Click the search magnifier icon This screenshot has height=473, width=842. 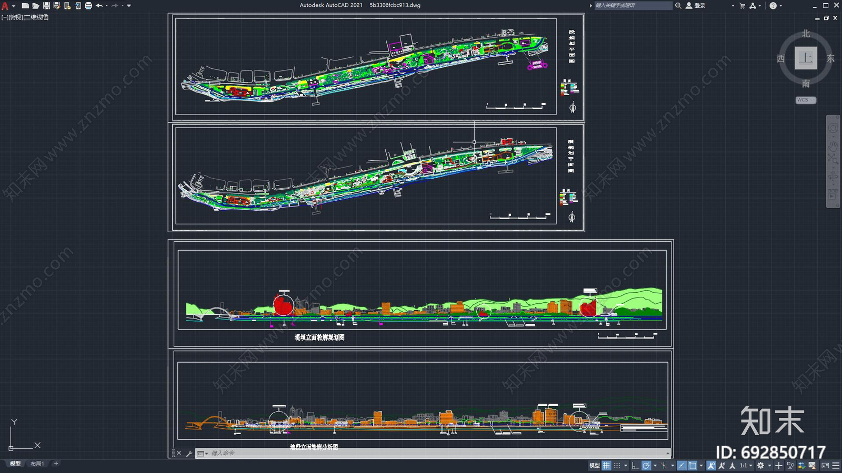[678, 5]
